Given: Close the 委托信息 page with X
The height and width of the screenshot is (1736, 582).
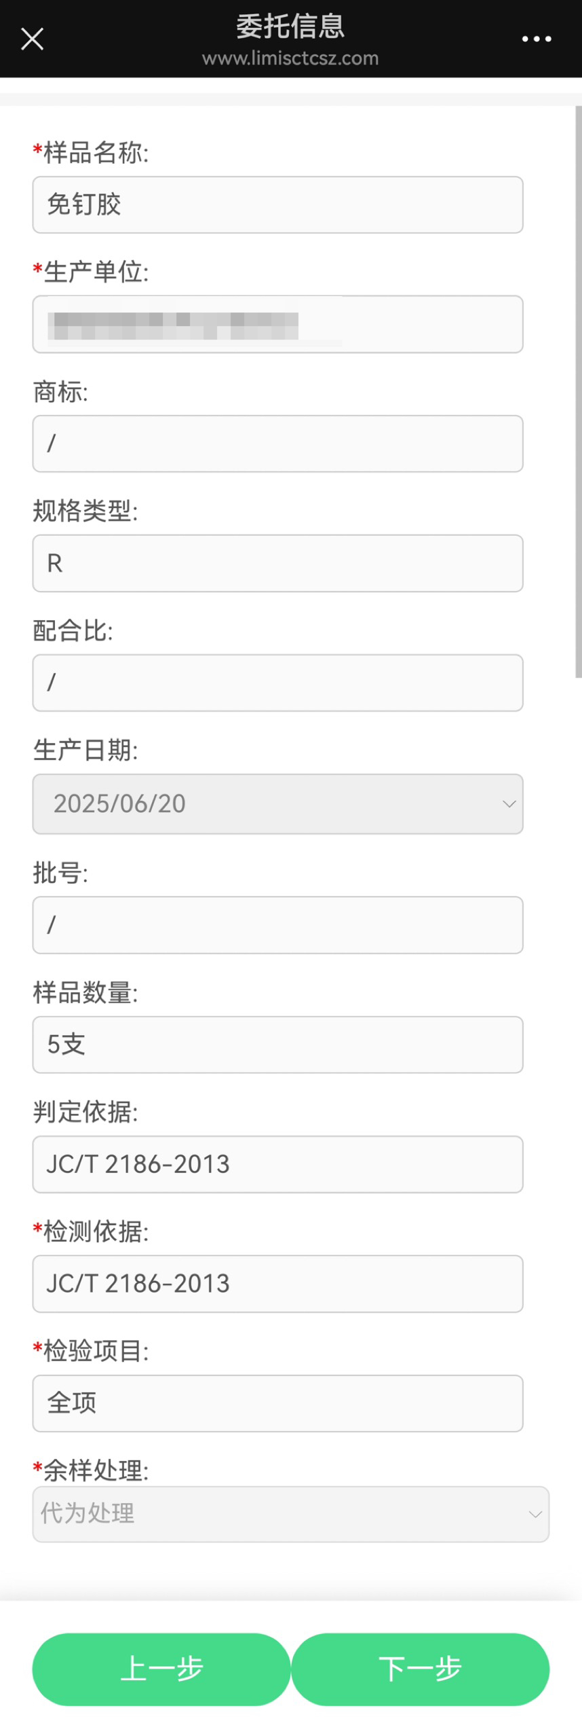Looking at the screenshot, I should 32,39.
